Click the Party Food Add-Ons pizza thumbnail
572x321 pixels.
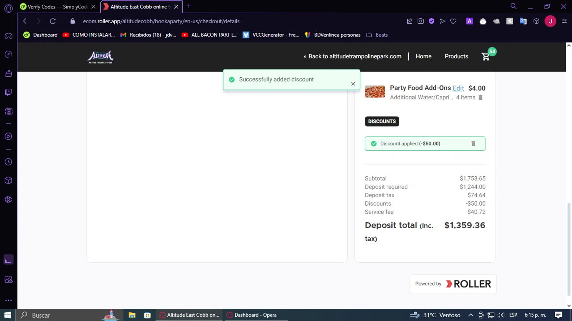pyautogui.click(x=375, y=92)
